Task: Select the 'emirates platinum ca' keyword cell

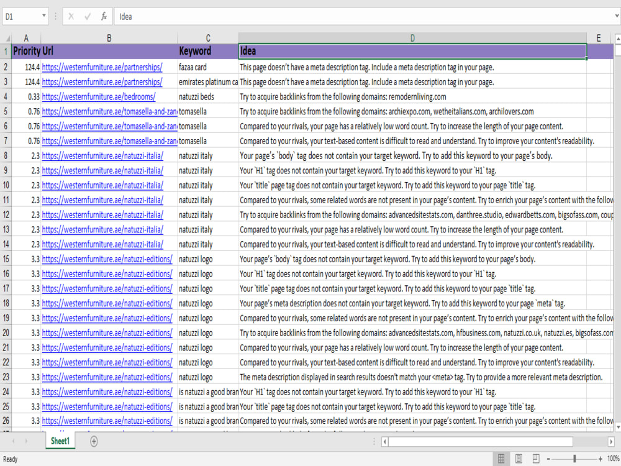Action: [x=208, y=82]
